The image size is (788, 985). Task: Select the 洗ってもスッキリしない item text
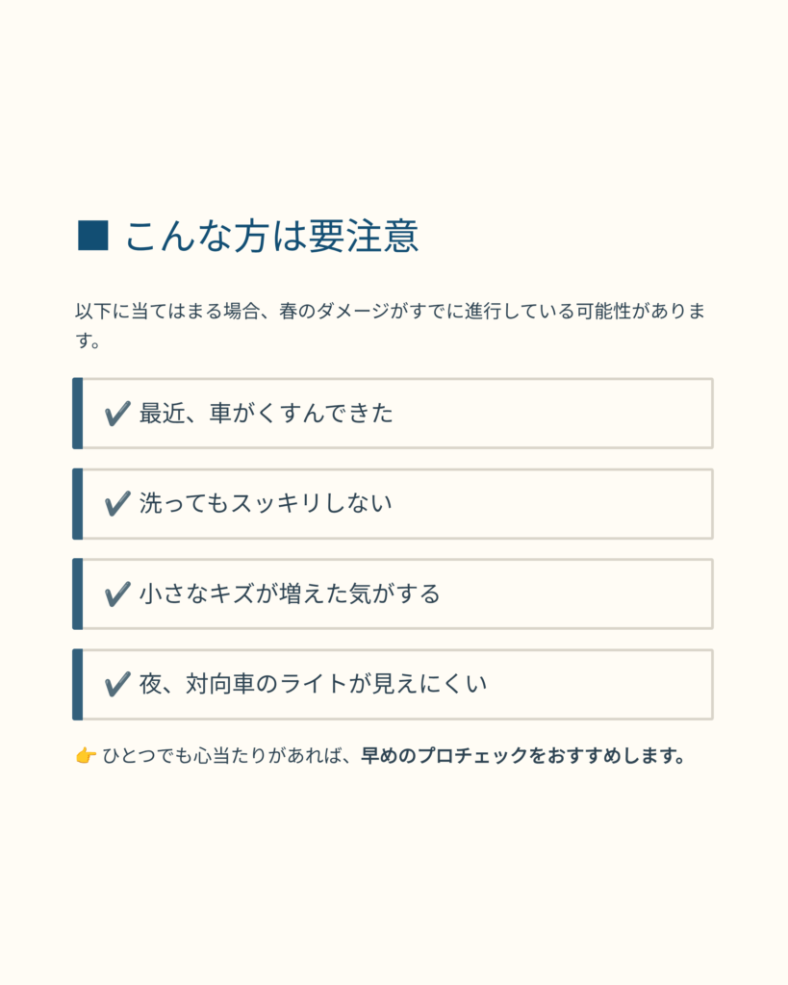click(266, 503)
